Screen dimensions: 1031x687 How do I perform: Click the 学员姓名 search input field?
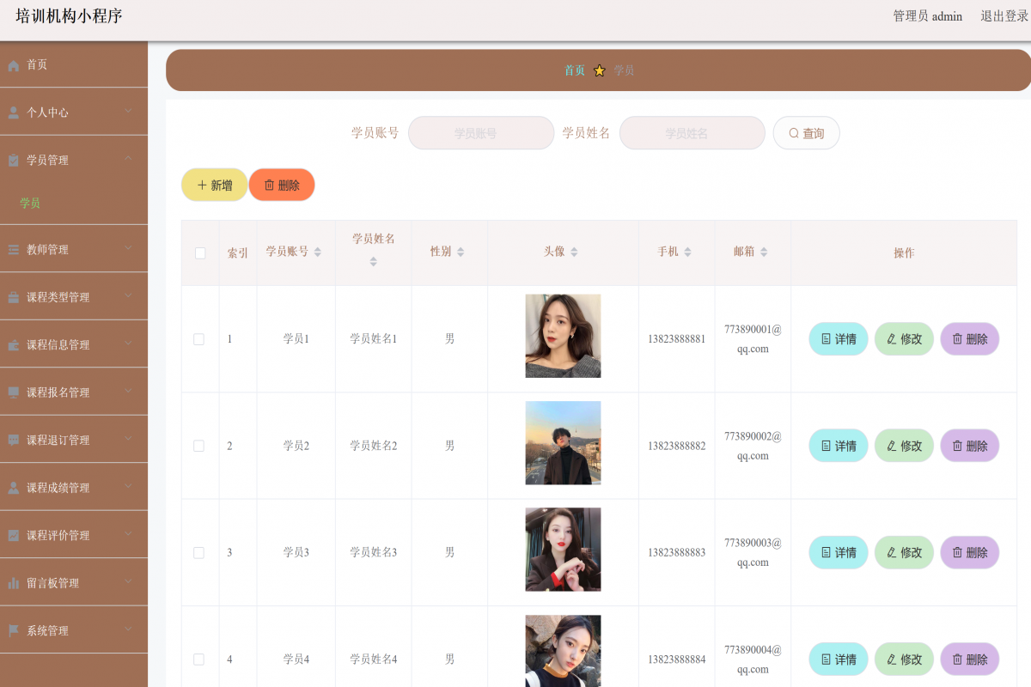[692, 133]
